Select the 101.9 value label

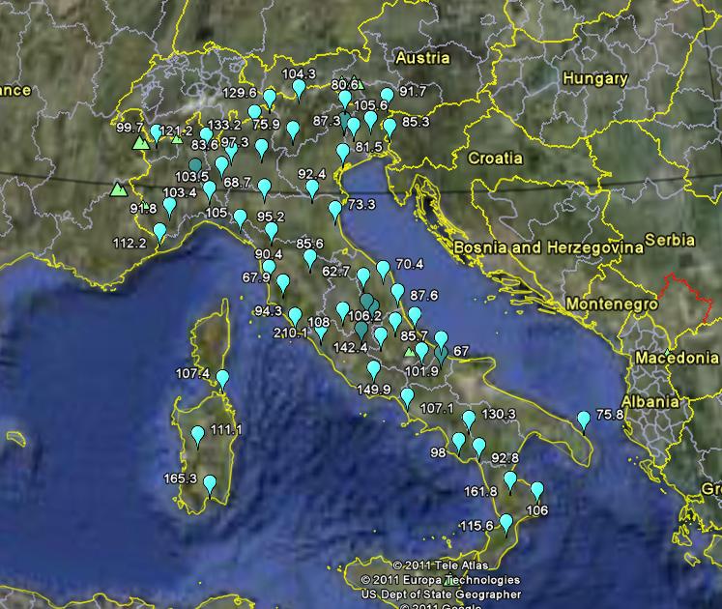(x=421, y=371)
